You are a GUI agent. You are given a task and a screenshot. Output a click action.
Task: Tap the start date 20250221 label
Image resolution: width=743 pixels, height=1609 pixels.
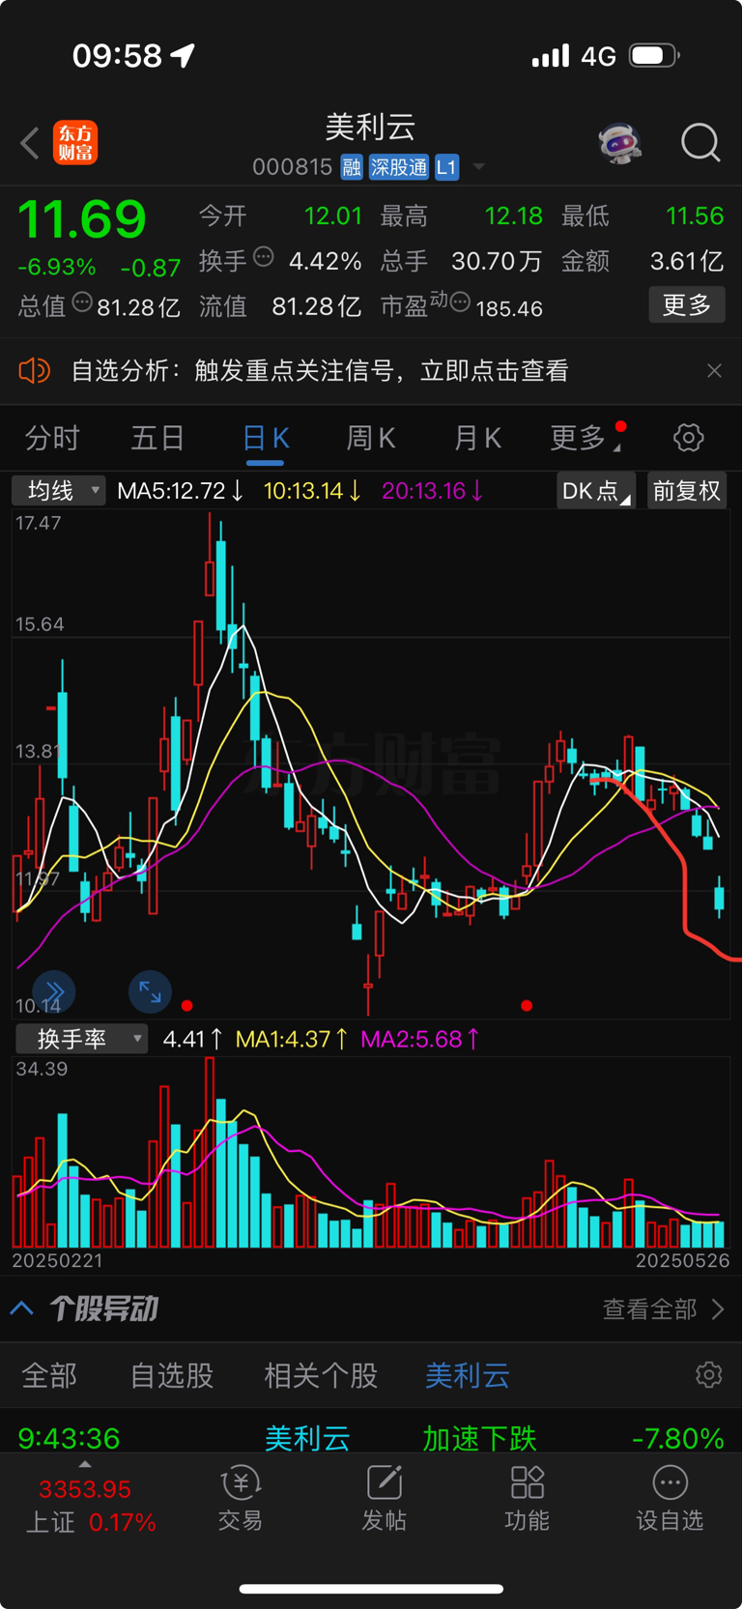(57, 1260)
